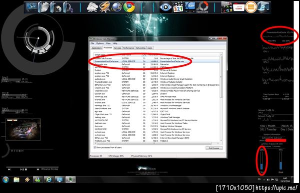Sort processes by the CPU column header
Image resolution: width=300 pixels, height=193 pixels.
click(x=144, y=55)
